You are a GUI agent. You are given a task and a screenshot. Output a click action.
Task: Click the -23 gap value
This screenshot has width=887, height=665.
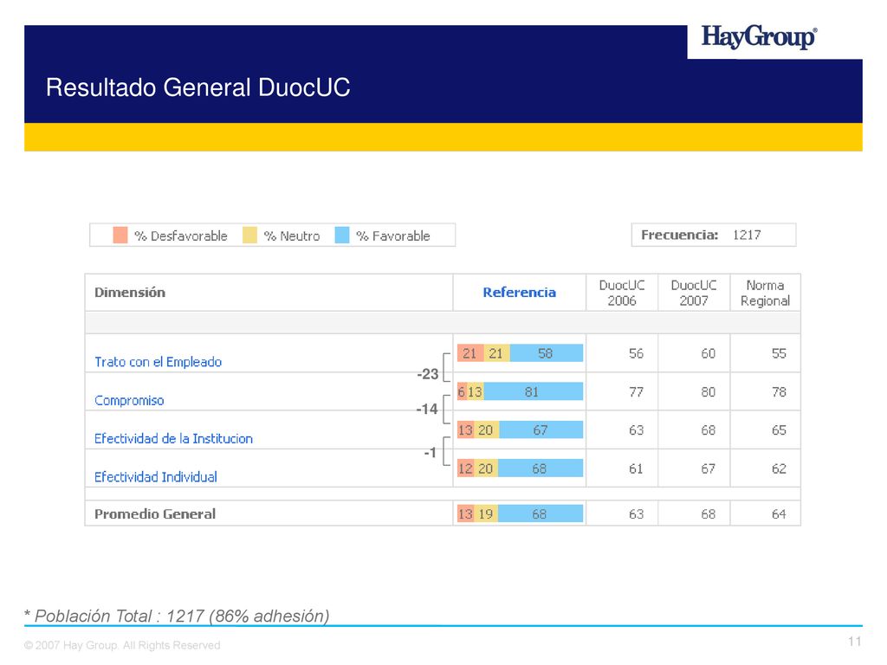428,374
